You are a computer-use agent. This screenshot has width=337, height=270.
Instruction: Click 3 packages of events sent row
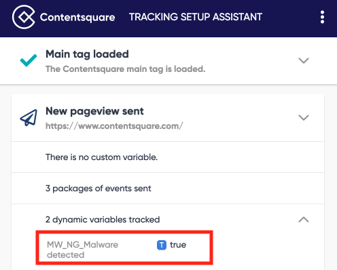[x=168, y=189]
